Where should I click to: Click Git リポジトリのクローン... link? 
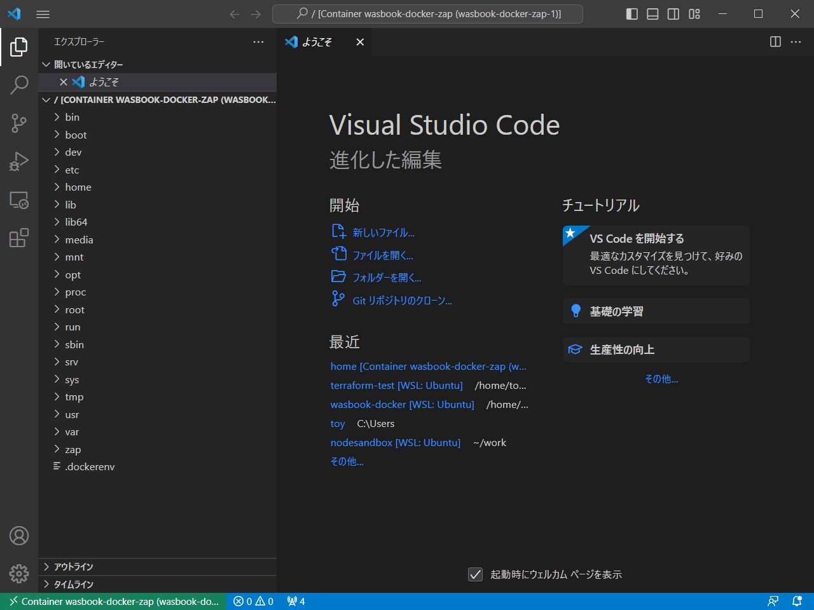pyautogui.click(x=402, y=301)
